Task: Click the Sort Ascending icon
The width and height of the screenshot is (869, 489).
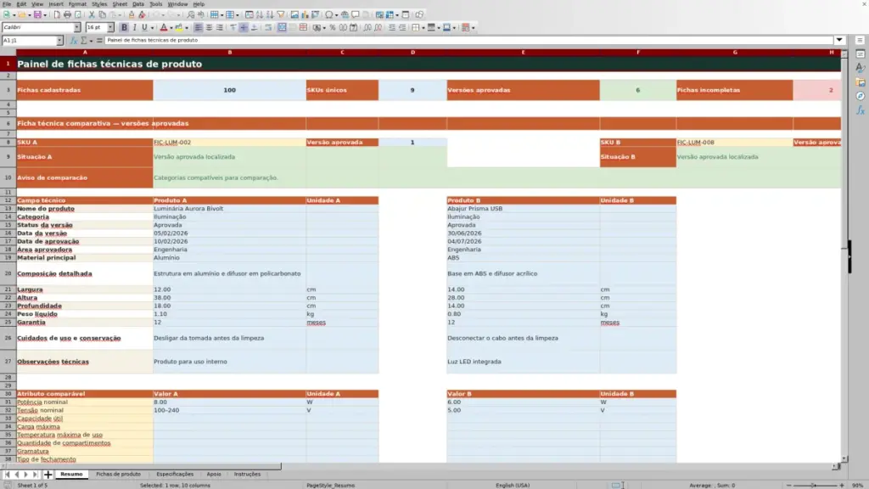Action: point(260,15)
